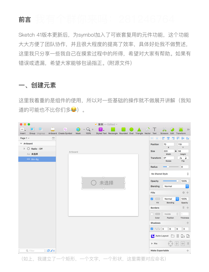The height and width of the screenshot is (272, 209).
Task: Open the Shadow color swatch
Action: point(158,229)
